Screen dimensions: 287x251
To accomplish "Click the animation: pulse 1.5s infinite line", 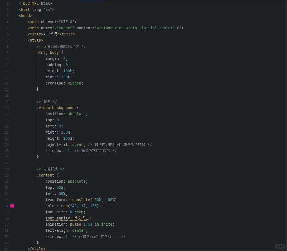I will [x=80, y=224].
